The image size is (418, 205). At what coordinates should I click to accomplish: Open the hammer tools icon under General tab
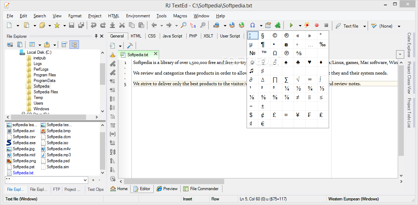pos(130,46)
